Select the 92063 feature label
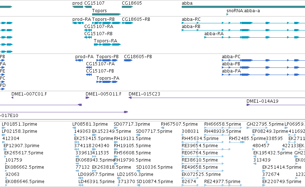 [x=12, y=174]
